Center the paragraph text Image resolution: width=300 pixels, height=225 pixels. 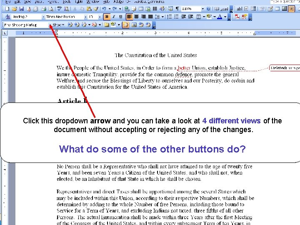click(136, 17)
